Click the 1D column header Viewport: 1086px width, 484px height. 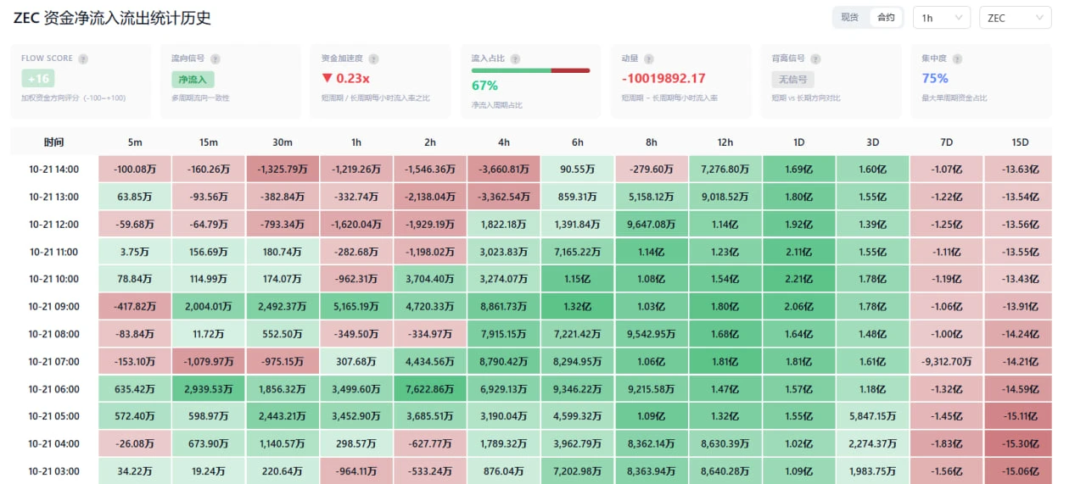tap(799, 142)
